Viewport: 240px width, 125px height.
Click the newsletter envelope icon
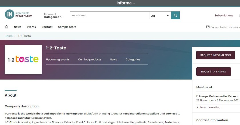(208, 27)
